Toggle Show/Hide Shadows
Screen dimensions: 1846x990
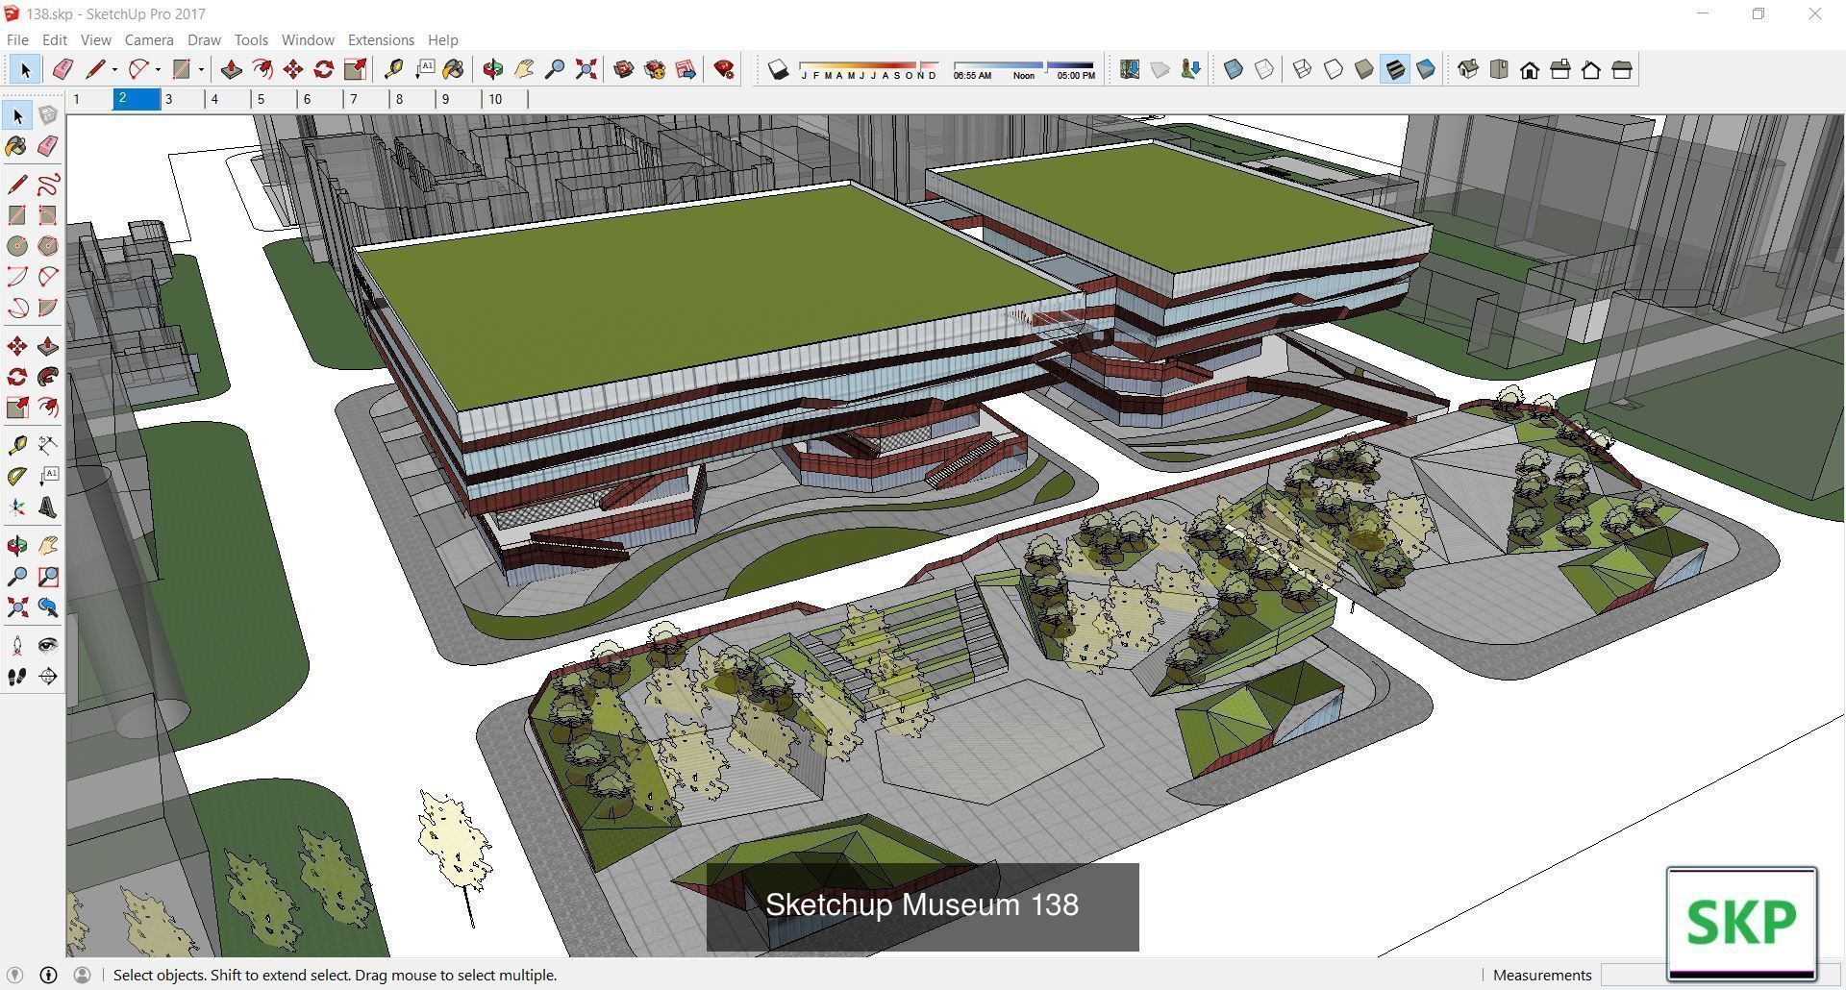[778, 69]
